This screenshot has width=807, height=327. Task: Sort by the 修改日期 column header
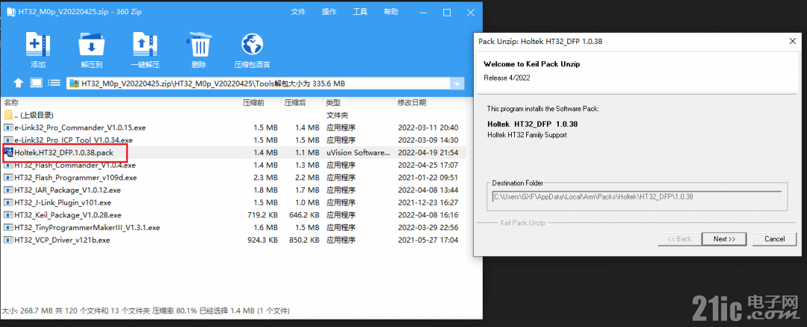pos(412,102)
